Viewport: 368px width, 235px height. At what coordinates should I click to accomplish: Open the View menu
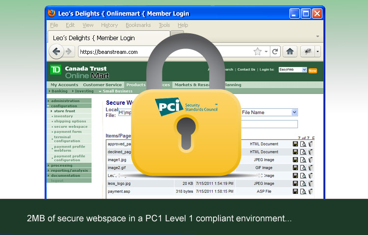(x=88, y=25)
